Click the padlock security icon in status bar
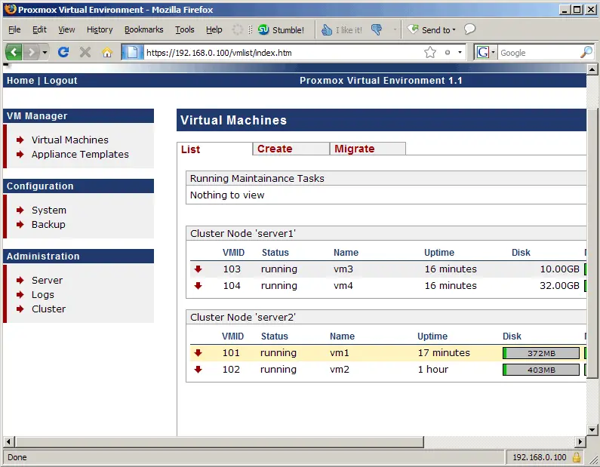The width and height of the screenshot is (600, 467). [577, 457]
